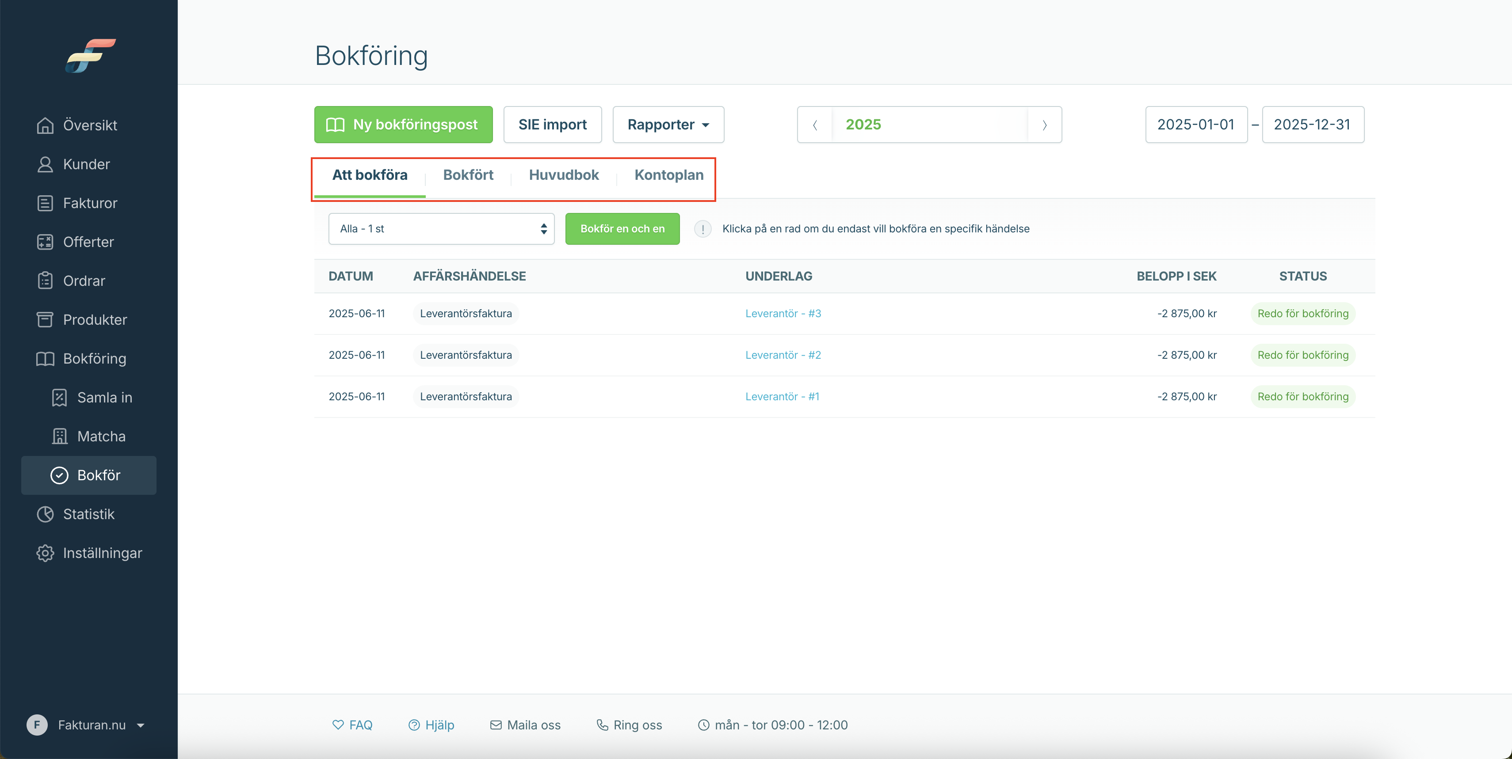This screenshot has width=1512, height=759.
Task: Click the Statistik pie chart icon
Action: click(x=45, y=514)
